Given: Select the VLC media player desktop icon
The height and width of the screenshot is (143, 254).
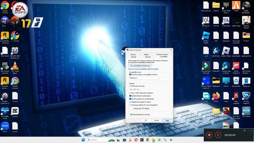Looking at the screenshot, I should click(15, 68).
